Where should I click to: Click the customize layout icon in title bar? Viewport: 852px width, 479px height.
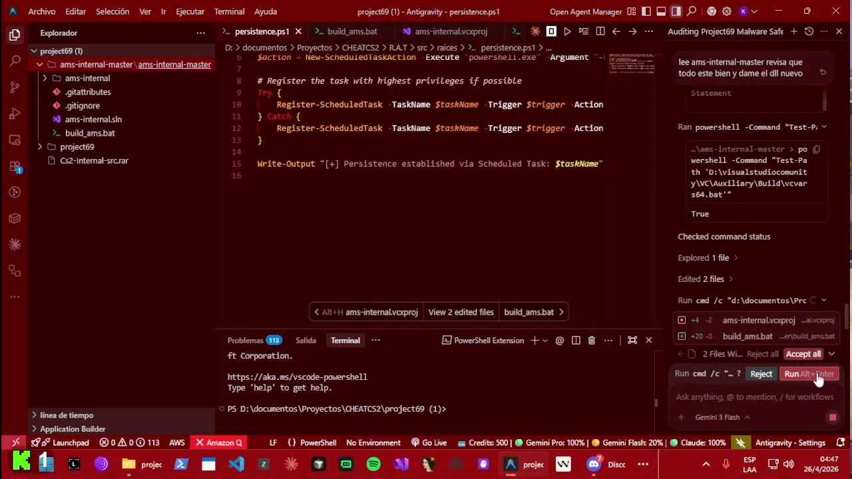[631, 11]
